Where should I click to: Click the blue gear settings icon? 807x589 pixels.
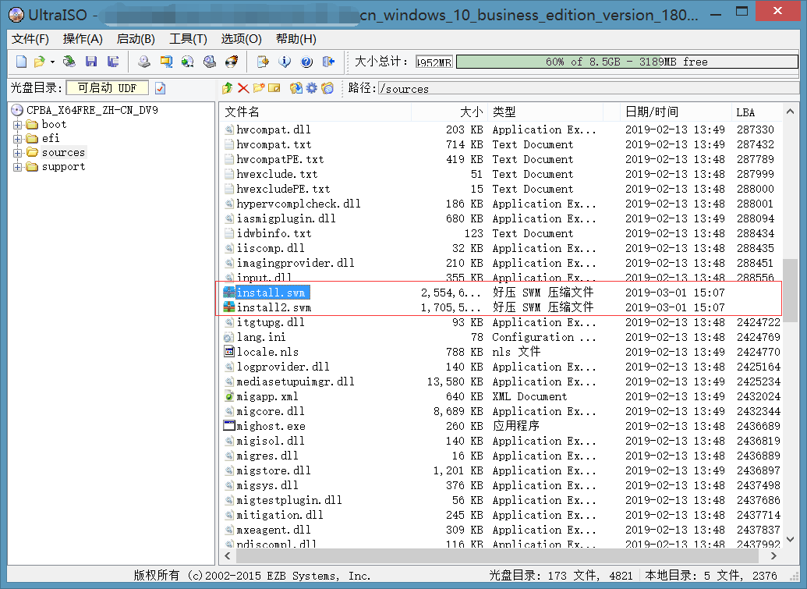click(312, 88)
